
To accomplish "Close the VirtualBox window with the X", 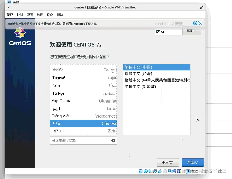I will (9, 7).
